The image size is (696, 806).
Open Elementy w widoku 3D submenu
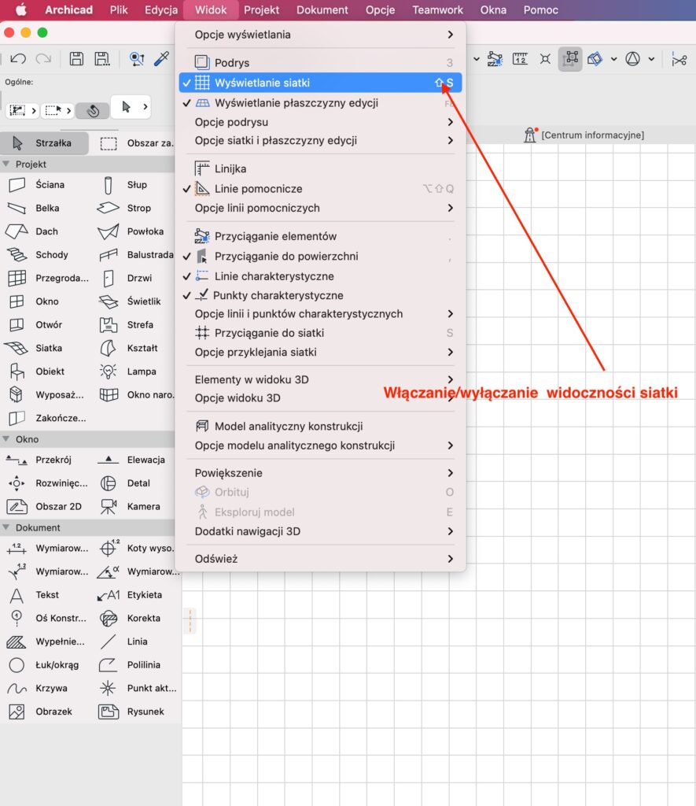point(320,379)
